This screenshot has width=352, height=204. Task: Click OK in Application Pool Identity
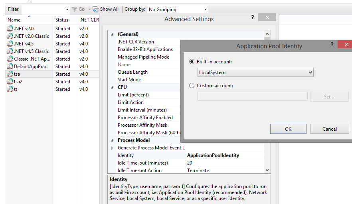[288, 129]
